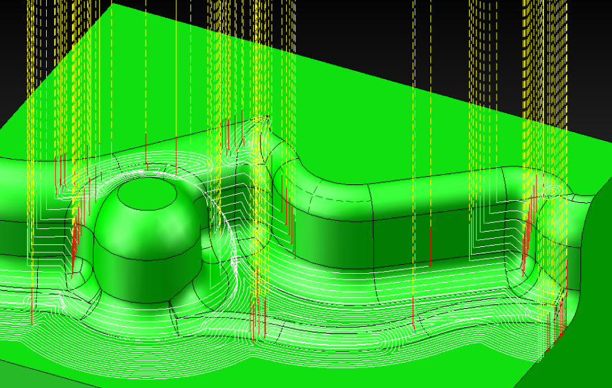Pick the red plunge line on ridge wall
Screen dimensions: 612x388
(x=430, y=248)
